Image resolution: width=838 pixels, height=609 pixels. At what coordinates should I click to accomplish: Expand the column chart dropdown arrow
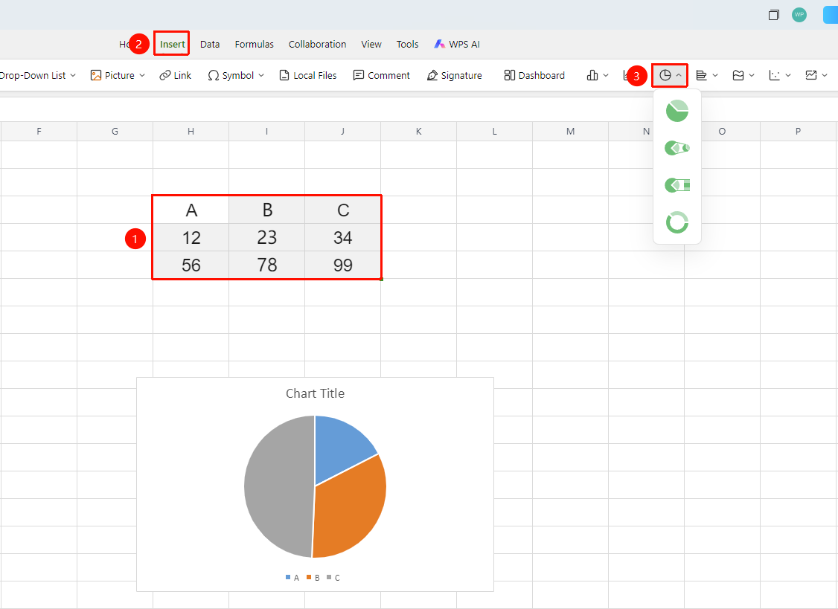[606, 75]
